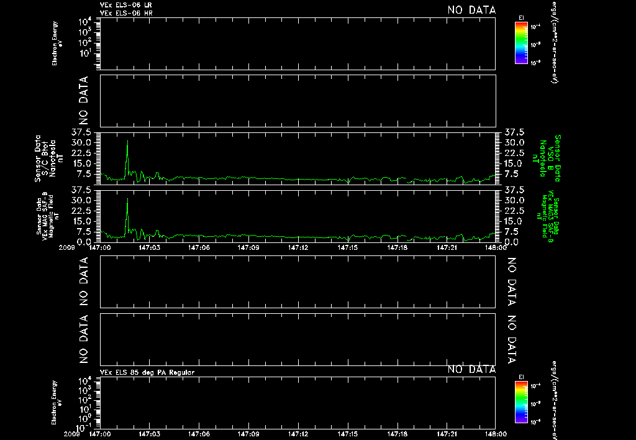
Task: Click the 'Sensor Data S/C Btot Nanotesla' axis label
Action: [48, 158]
